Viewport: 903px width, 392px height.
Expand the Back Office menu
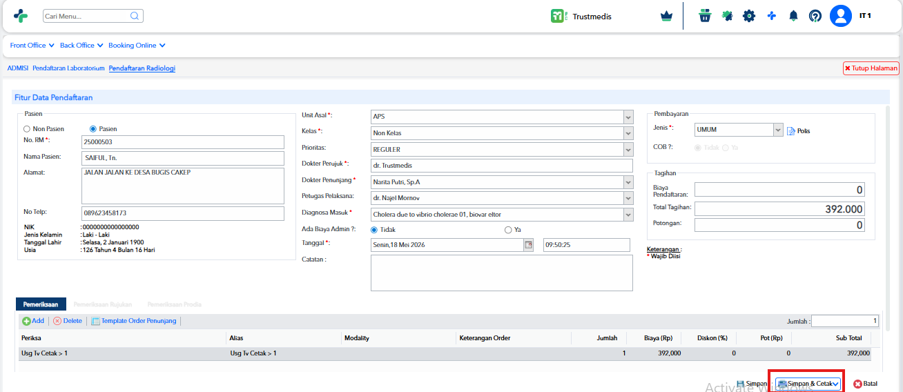tap(81, 46)
